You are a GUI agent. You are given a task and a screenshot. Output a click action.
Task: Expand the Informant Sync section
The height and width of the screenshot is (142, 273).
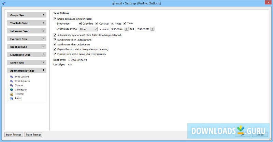coord(27,31)
